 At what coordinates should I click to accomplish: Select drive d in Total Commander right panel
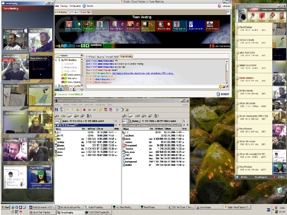(137, 116)
